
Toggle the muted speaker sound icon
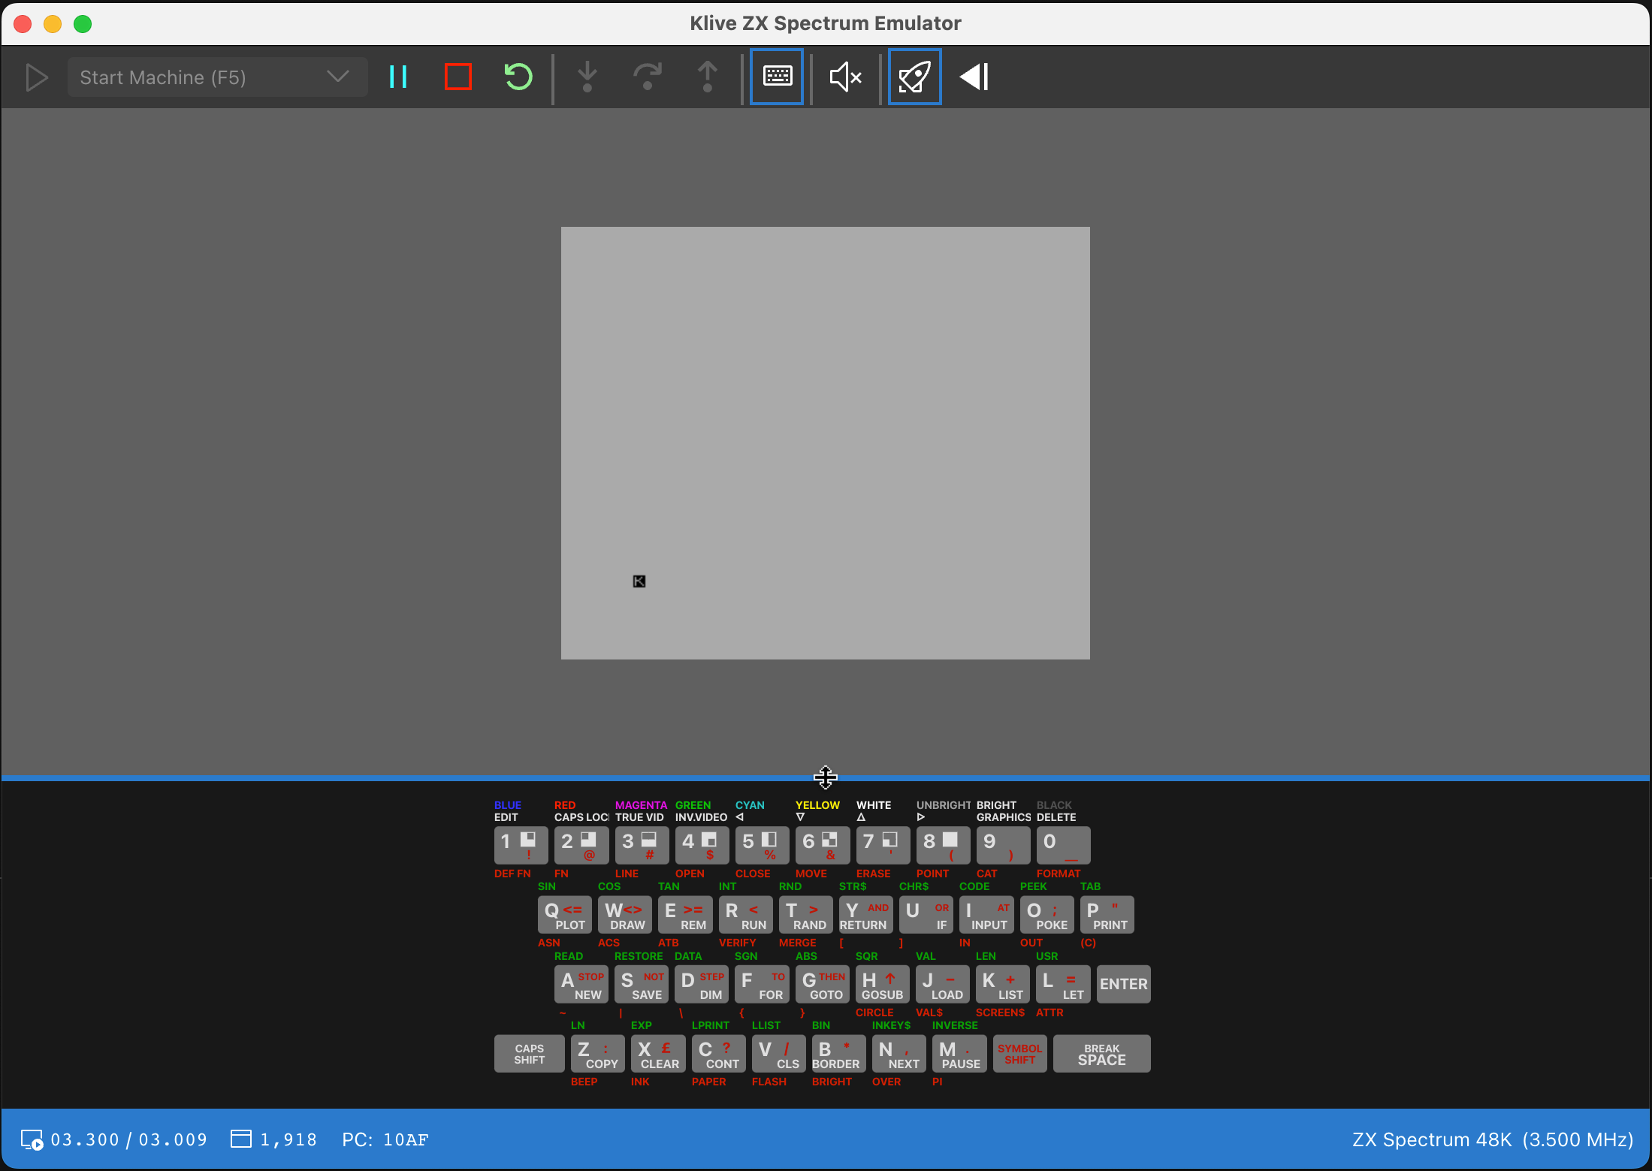point(845,77)
